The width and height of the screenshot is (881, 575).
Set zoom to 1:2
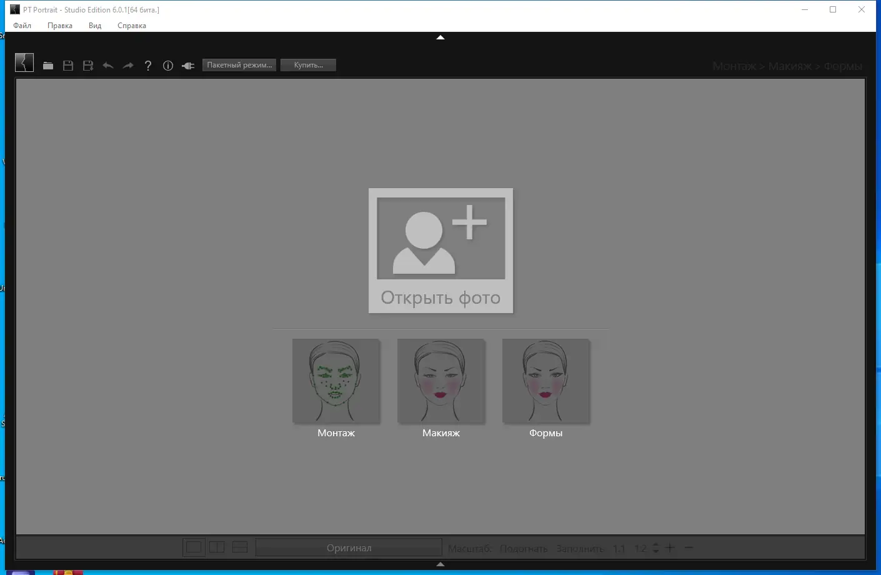(640, 549)
